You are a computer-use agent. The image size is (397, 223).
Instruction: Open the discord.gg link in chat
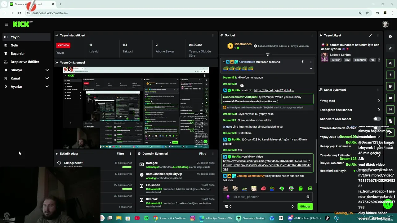click(x=274, y=90)
